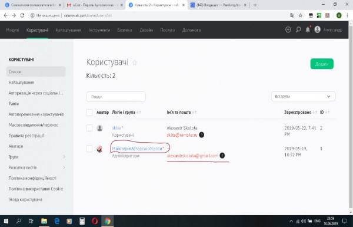Expand the Групи sidebar item
353x227 pixels.
tap(36, 157)
